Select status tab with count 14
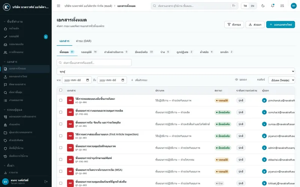 pos(89,52)
